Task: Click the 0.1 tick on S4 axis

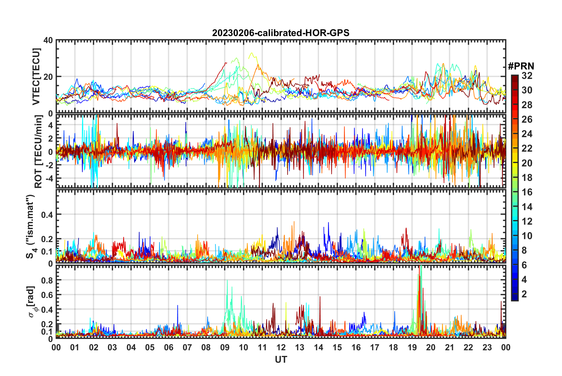Action: pyautogui.click(x=47, y=252)
